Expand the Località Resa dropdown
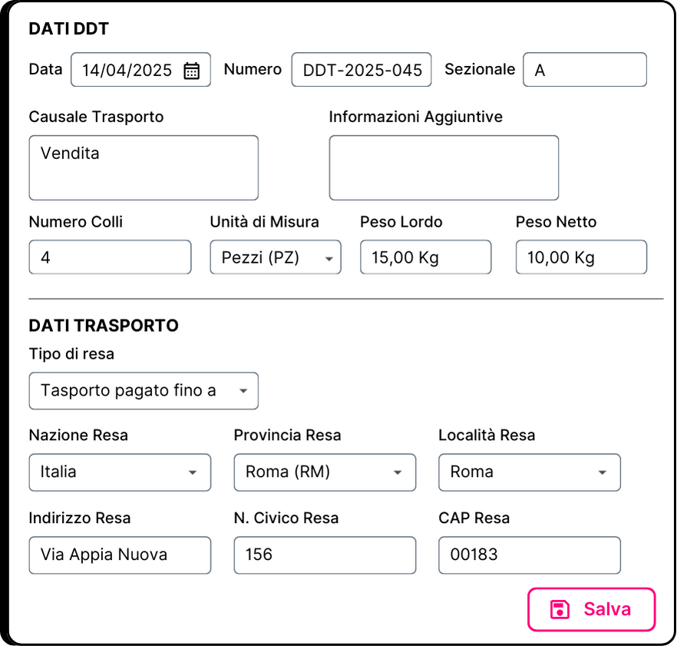 coord(530,472)
